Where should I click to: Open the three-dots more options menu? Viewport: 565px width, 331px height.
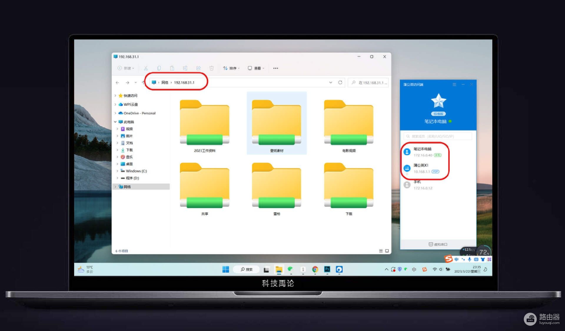275,68
